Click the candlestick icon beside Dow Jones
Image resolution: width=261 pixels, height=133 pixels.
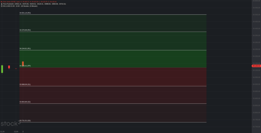point(2,2)
